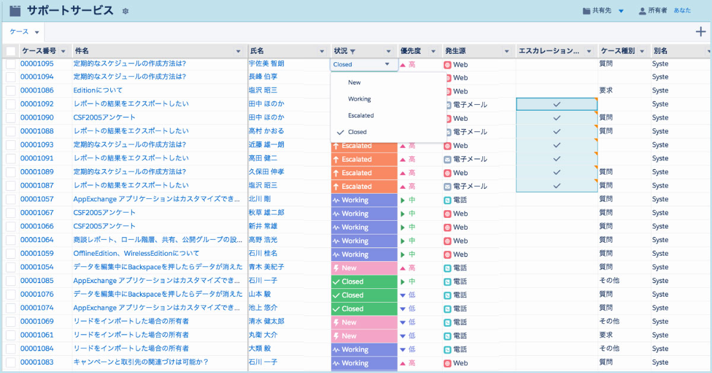
Task: Click the あなた owner link
Action: click(683, 10)
